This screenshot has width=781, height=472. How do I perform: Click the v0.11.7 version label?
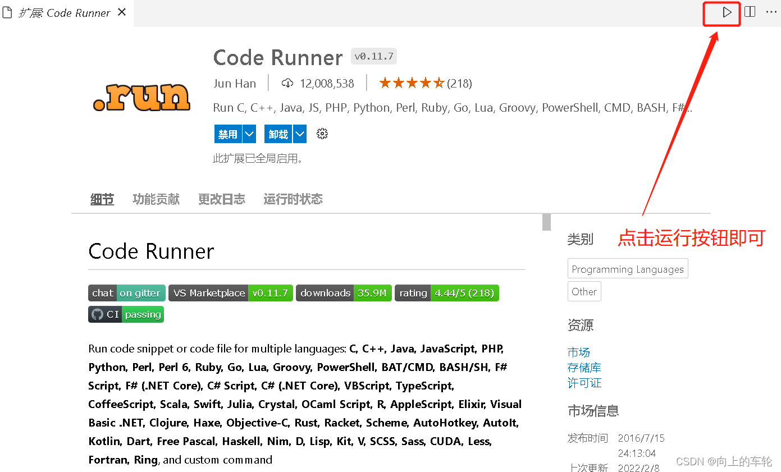click(374, 57)
